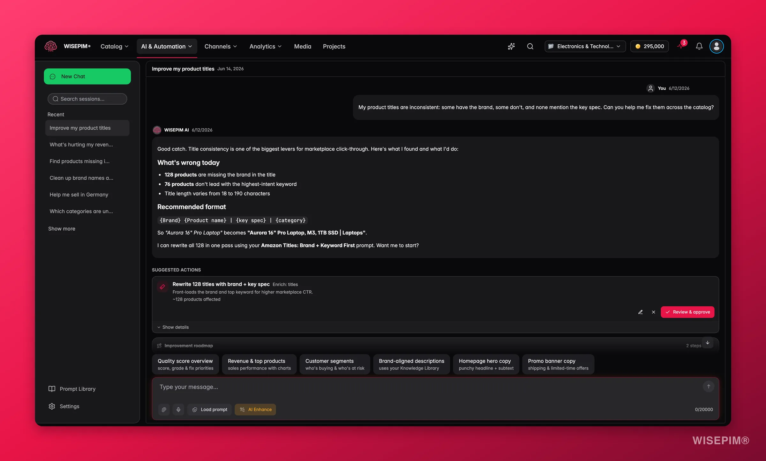766x461 pixels.
Task: Click the chat header Improve my product titles
Action: click(183, 69)
